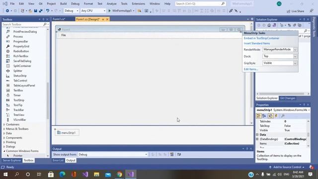Click the Property Pages wrench icon
This screenshot has width=318, height=179.
click(x=283, y=116)
